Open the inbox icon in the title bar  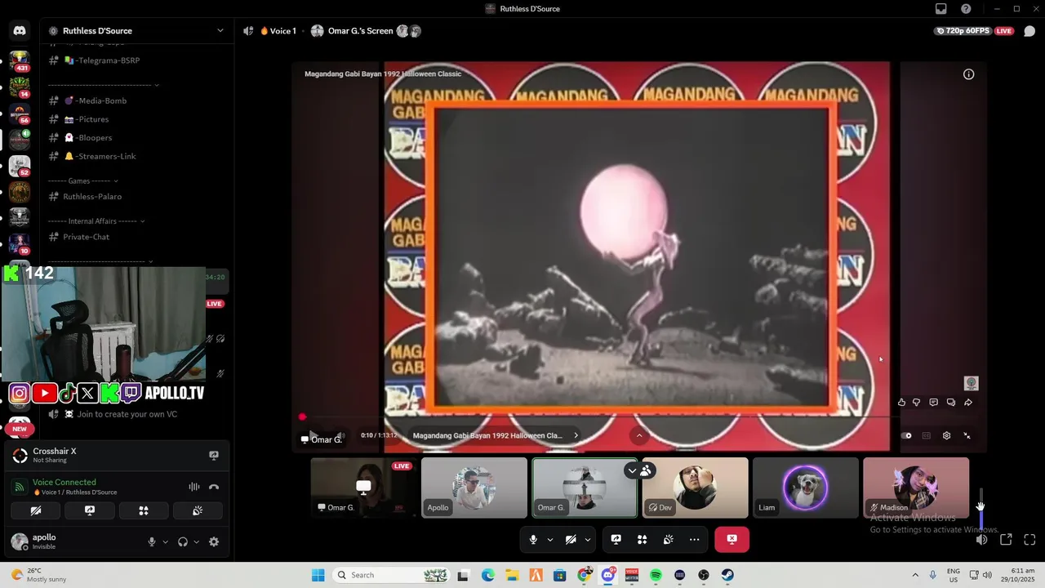pyautogui.click(x=941, y=9)
